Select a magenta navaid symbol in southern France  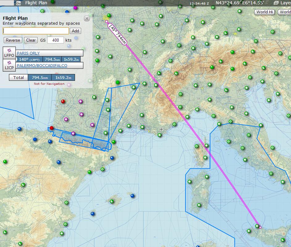[x=81, y=114]
